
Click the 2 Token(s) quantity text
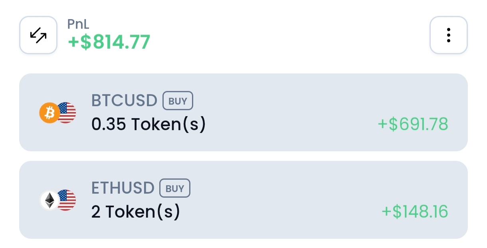[136, 212]
